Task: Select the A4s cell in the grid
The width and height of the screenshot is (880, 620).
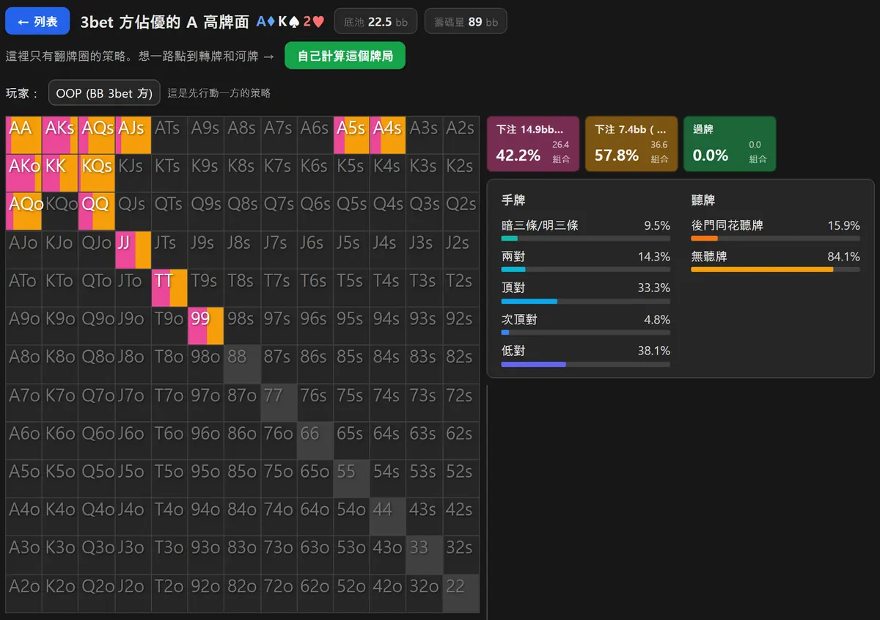Action: pos(388,135)
